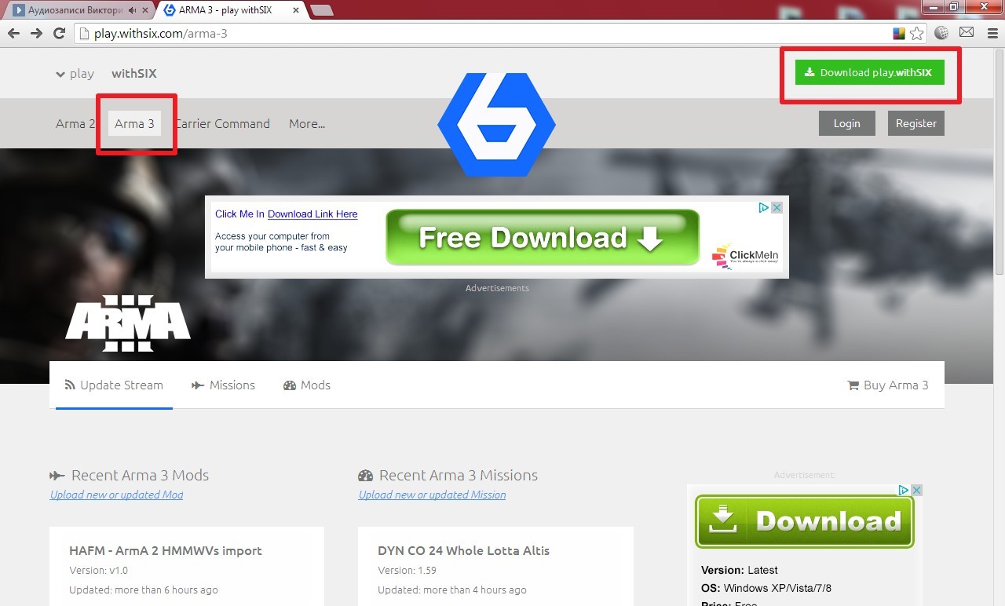The width and height of the screenshot is (1005, 606).
Task: Click the 'Recent Arma 3 Missions' heading
Action: (x=459, y=475)
